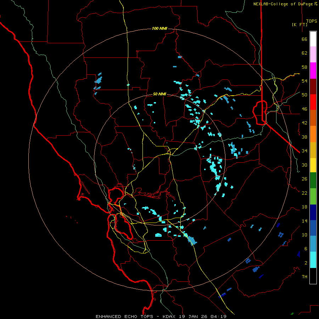Click the bright yellow legend color band
The height and width of the screenshot is (319, 319).
[x=313, y=165]
